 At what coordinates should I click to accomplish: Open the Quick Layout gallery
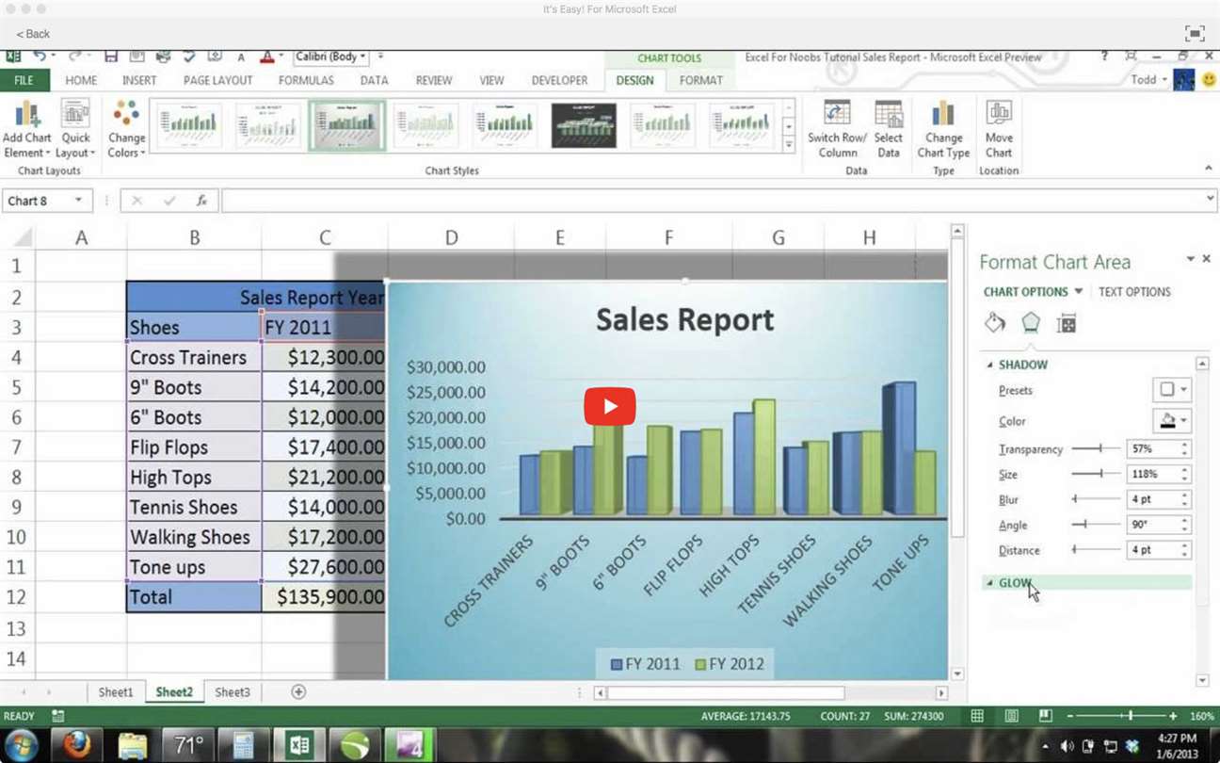[75, 131]
